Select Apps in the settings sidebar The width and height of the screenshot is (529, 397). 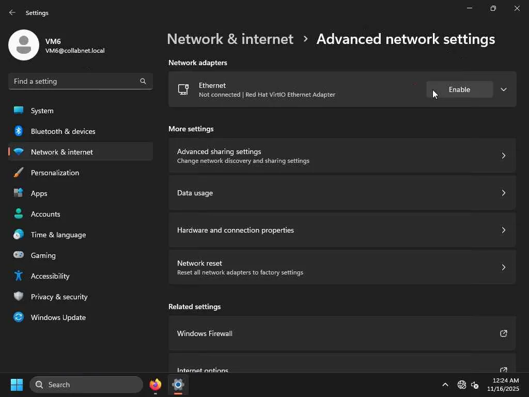[39, 193]
